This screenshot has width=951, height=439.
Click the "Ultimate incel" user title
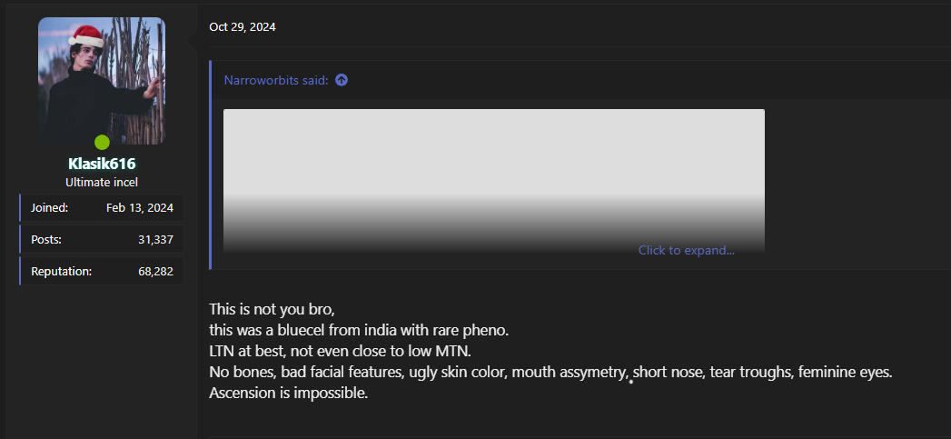tap(102, 182)
